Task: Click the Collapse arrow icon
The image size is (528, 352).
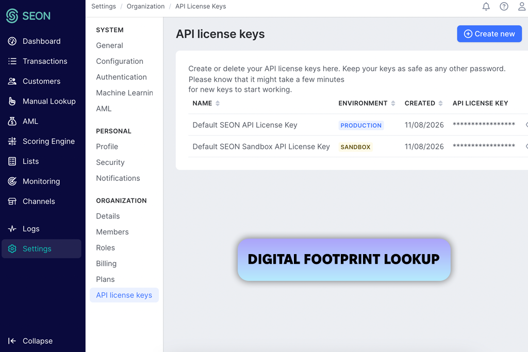Action: coord(12,341)
